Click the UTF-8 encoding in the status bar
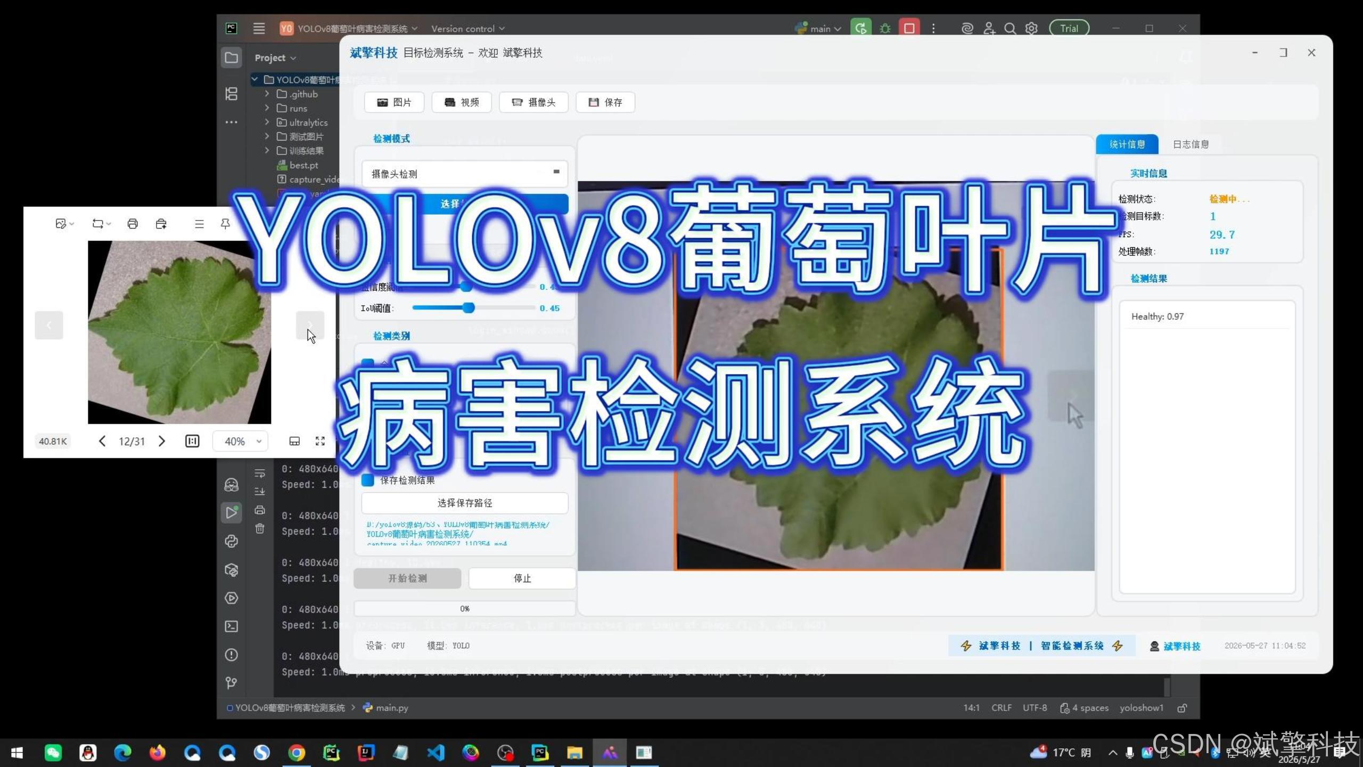 click(1034, 708)
